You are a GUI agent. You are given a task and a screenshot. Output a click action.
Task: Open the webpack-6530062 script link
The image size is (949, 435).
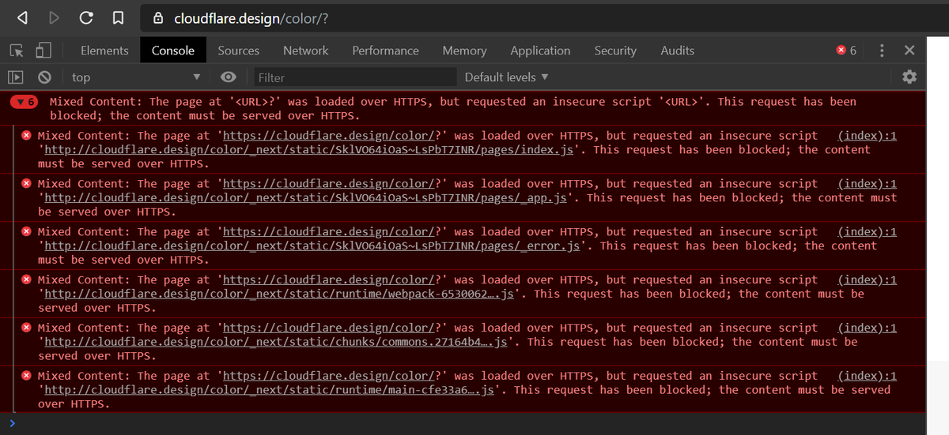coord(278,294)
